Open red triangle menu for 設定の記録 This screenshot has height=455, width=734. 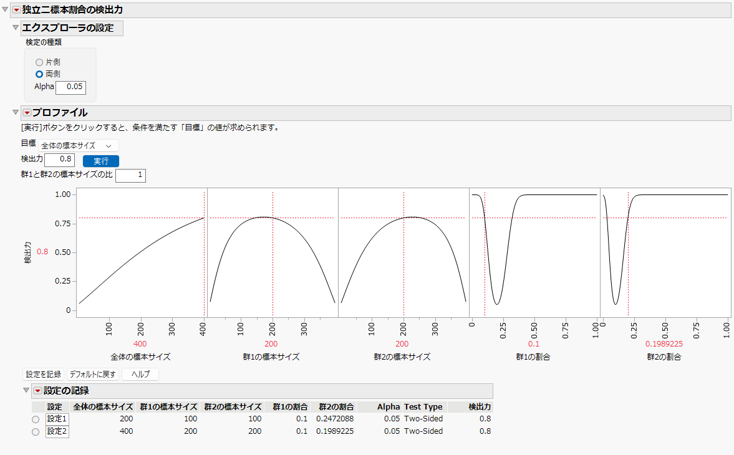pos(38,391)
